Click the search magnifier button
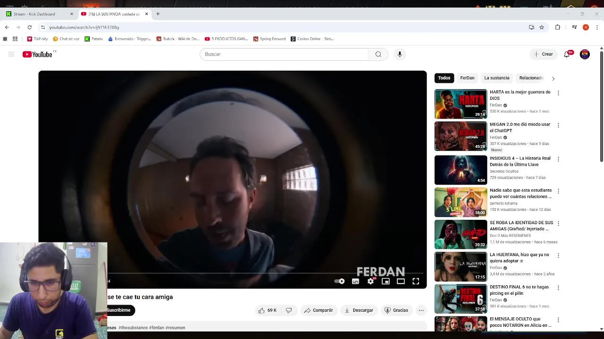This screenshot has width=604, height=339. [x=378, y=54]
